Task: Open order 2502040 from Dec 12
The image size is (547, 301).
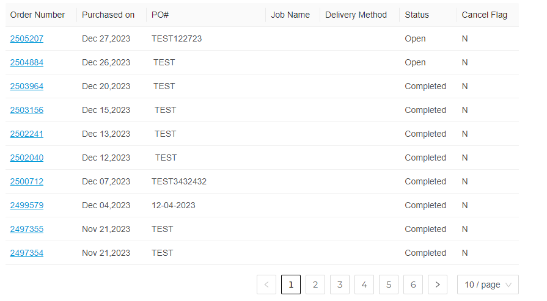Action: (27, 158)
